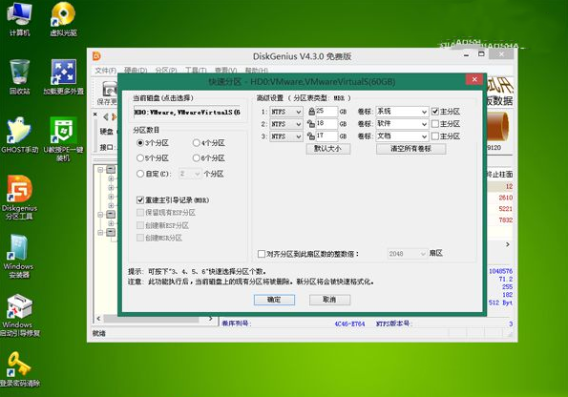568x397 pixels.
Task: Toggle the lock icon for partition 3 size
Action: click(311, 136)
